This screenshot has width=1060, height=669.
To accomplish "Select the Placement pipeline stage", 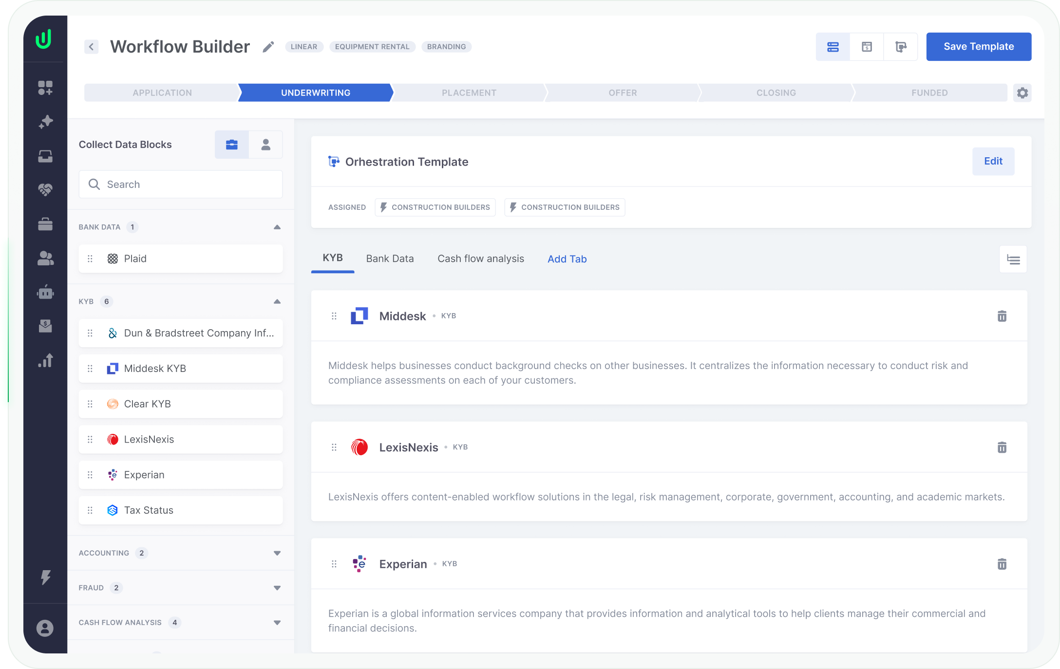I will pos(469,93).
